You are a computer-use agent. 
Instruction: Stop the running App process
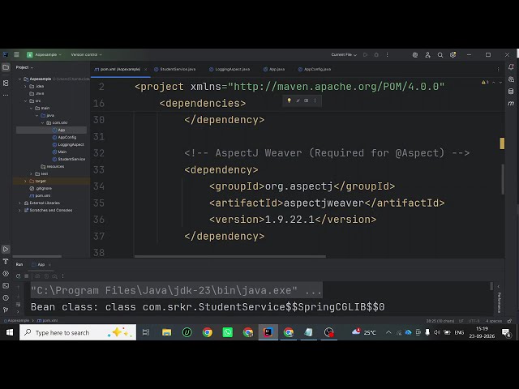coord(27,276)
